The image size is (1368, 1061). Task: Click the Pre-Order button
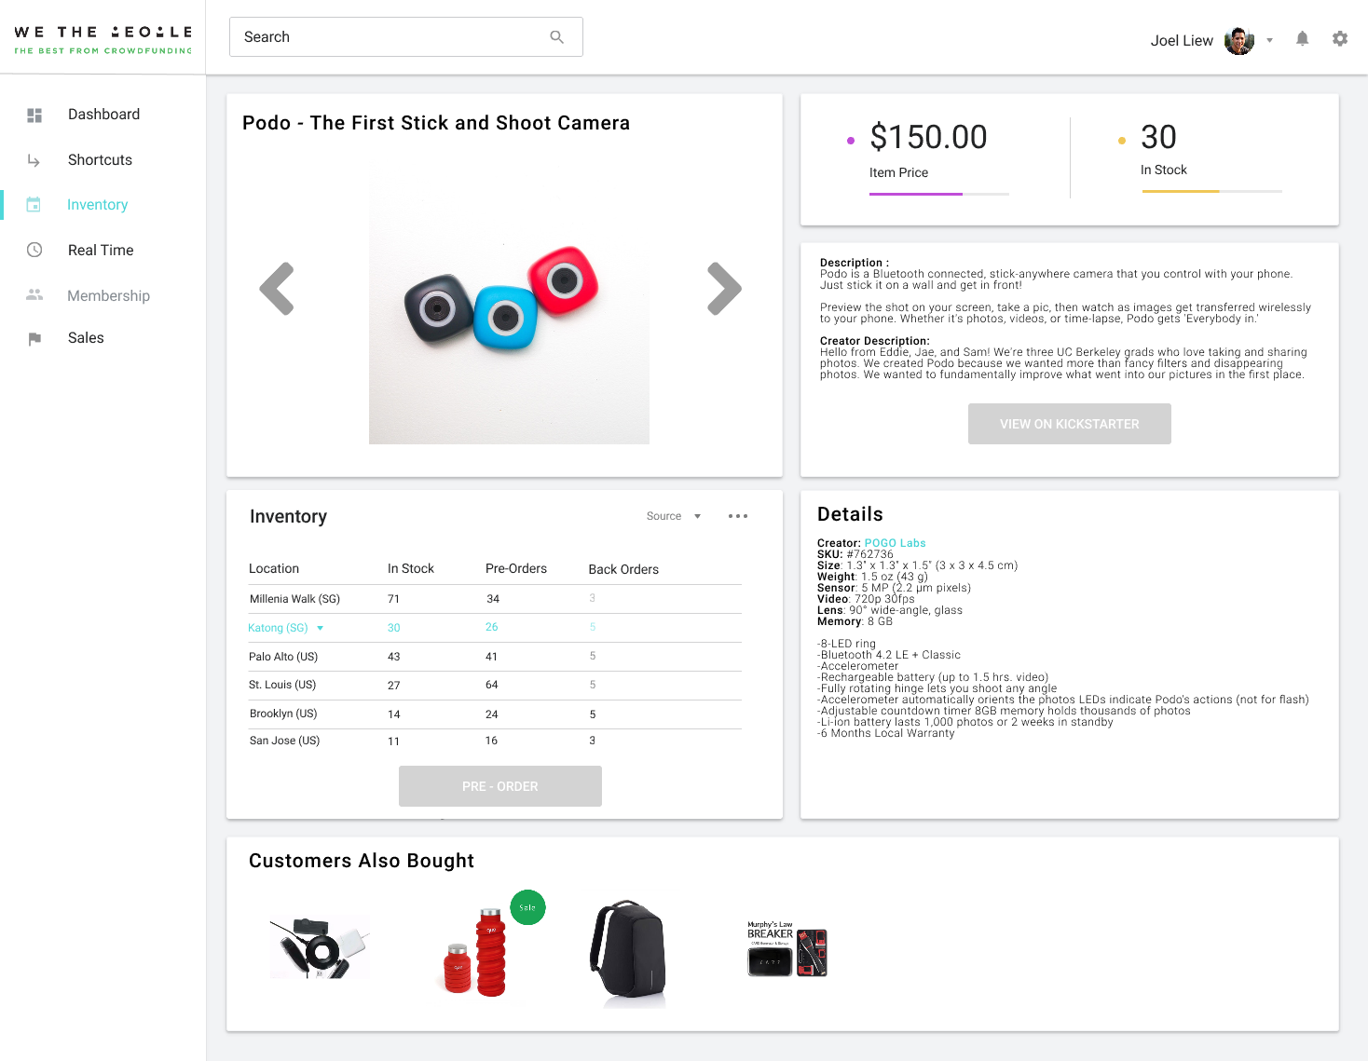pyautogui.click(x=500, y=786)
